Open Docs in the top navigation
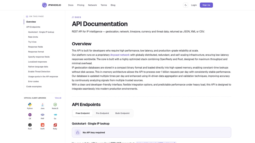The image size is (255, 143). pos(71,5)
